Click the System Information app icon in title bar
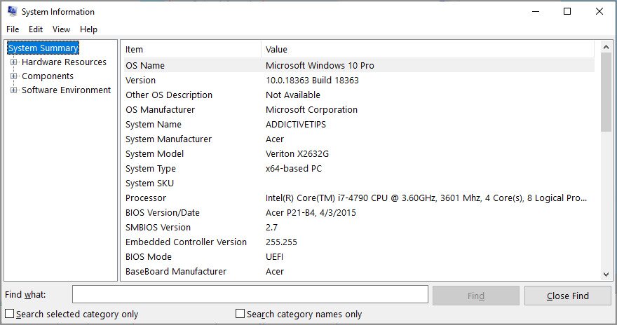617x325 pixels. 11,11
